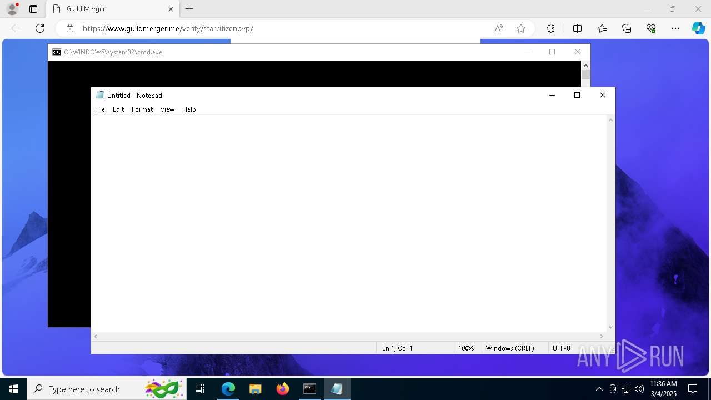Open Notepad Edit menu
711x400 pixels.
[x=118, y=109]
